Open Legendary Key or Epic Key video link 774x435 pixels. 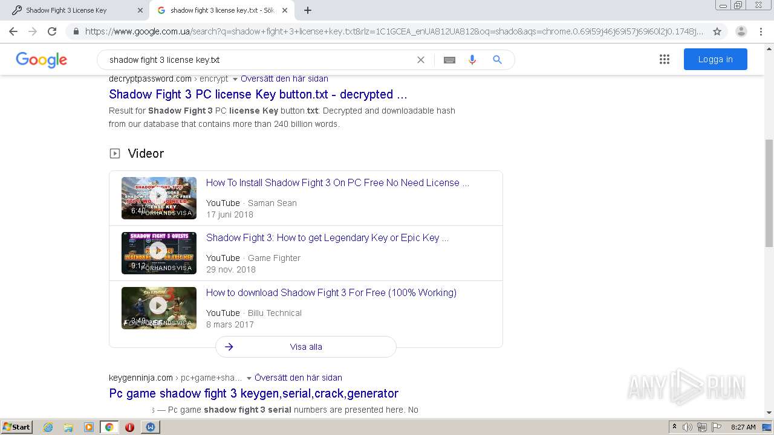point(327,237)
